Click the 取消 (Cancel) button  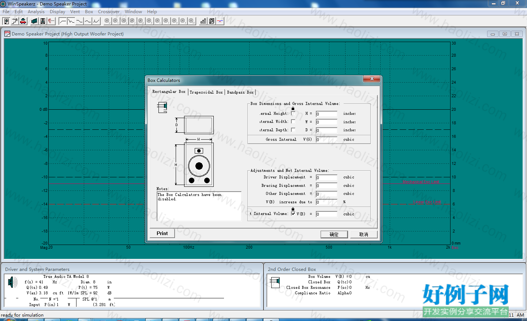363,234
